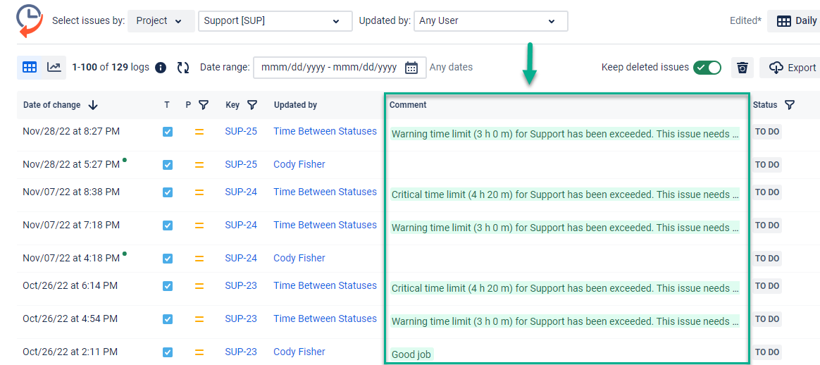820x365 pixels.
Task: Click the Updated by column header
Action: point(295,105)
